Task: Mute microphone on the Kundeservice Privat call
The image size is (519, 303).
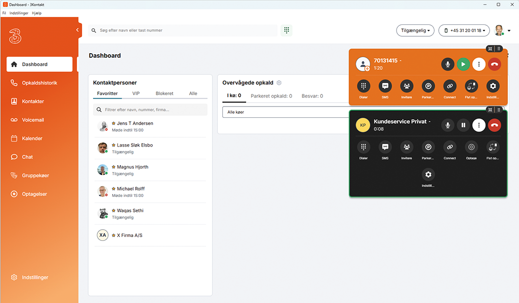Action: pyautogui.click(x=448, y=125)
